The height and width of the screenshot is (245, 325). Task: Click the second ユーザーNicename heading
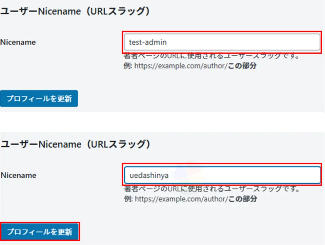75,144
